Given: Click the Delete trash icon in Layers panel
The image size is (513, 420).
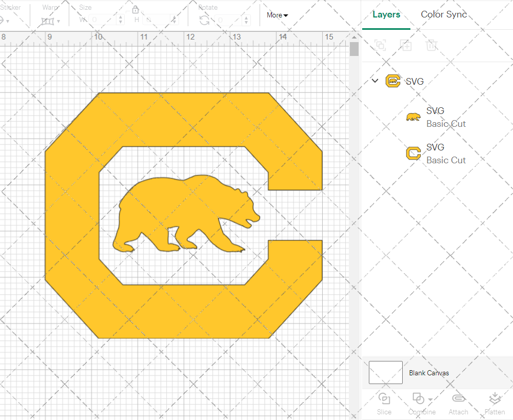Looking at the screenshot, I should (431, 45).
